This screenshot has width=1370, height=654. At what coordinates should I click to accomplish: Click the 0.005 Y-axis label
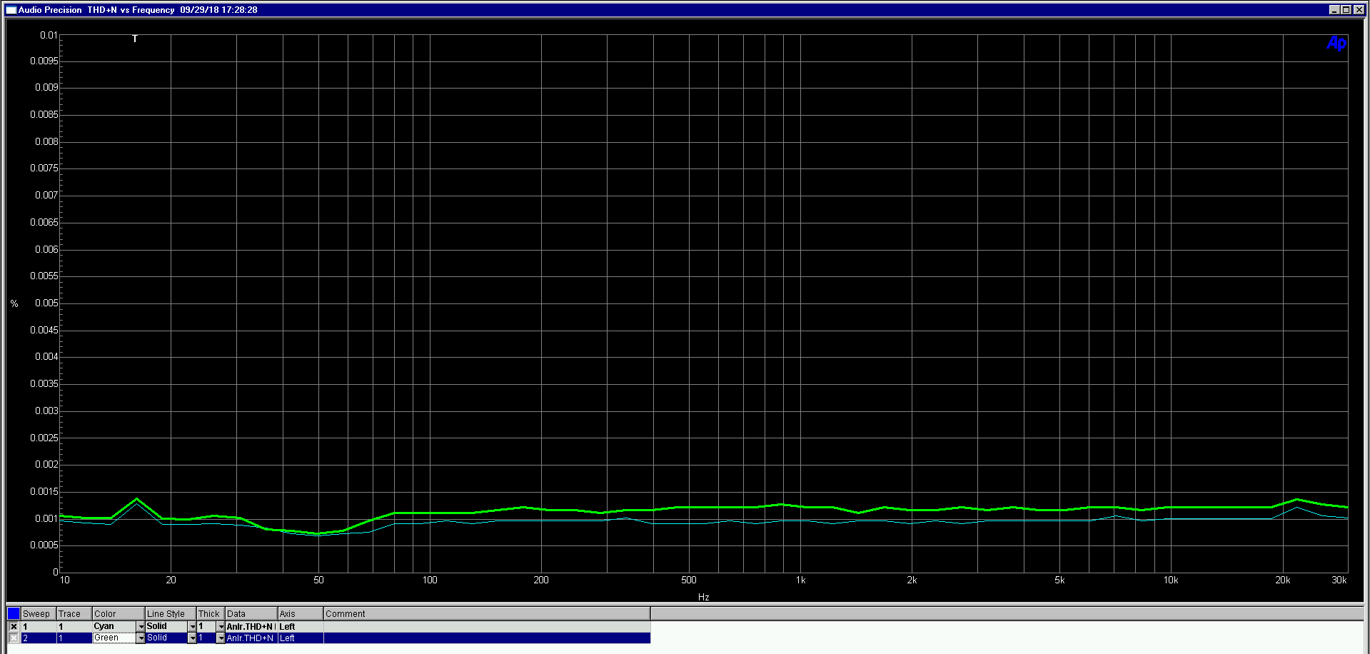(x=46, y=303)
